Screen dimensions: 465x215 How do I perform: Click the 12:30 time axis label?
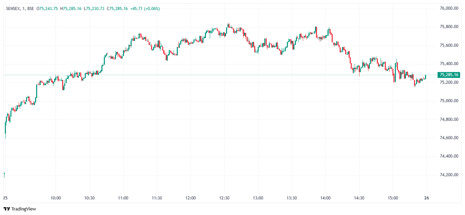[224, 198]
